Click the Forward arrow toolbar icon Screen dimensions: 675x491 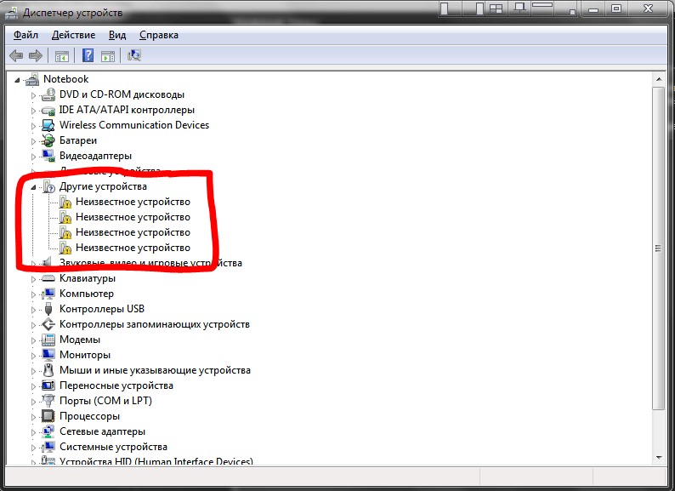point(36,55)
